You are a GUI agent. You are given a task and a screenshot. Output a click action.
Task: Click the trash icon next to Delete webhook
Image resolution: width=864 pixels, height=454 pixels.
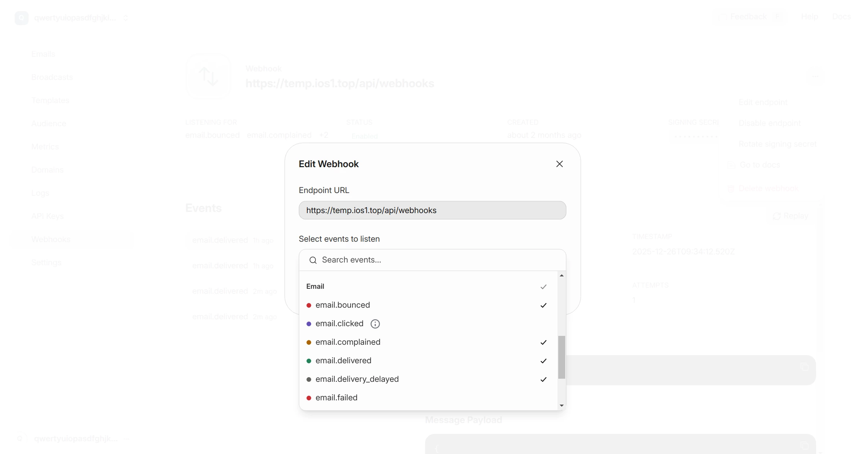731,188
